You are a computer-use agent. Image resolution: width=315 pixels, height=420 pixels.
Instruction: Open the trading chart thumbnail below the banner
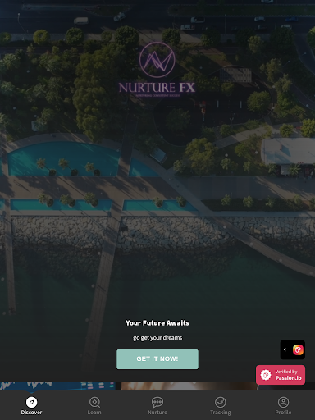(57, 386)
